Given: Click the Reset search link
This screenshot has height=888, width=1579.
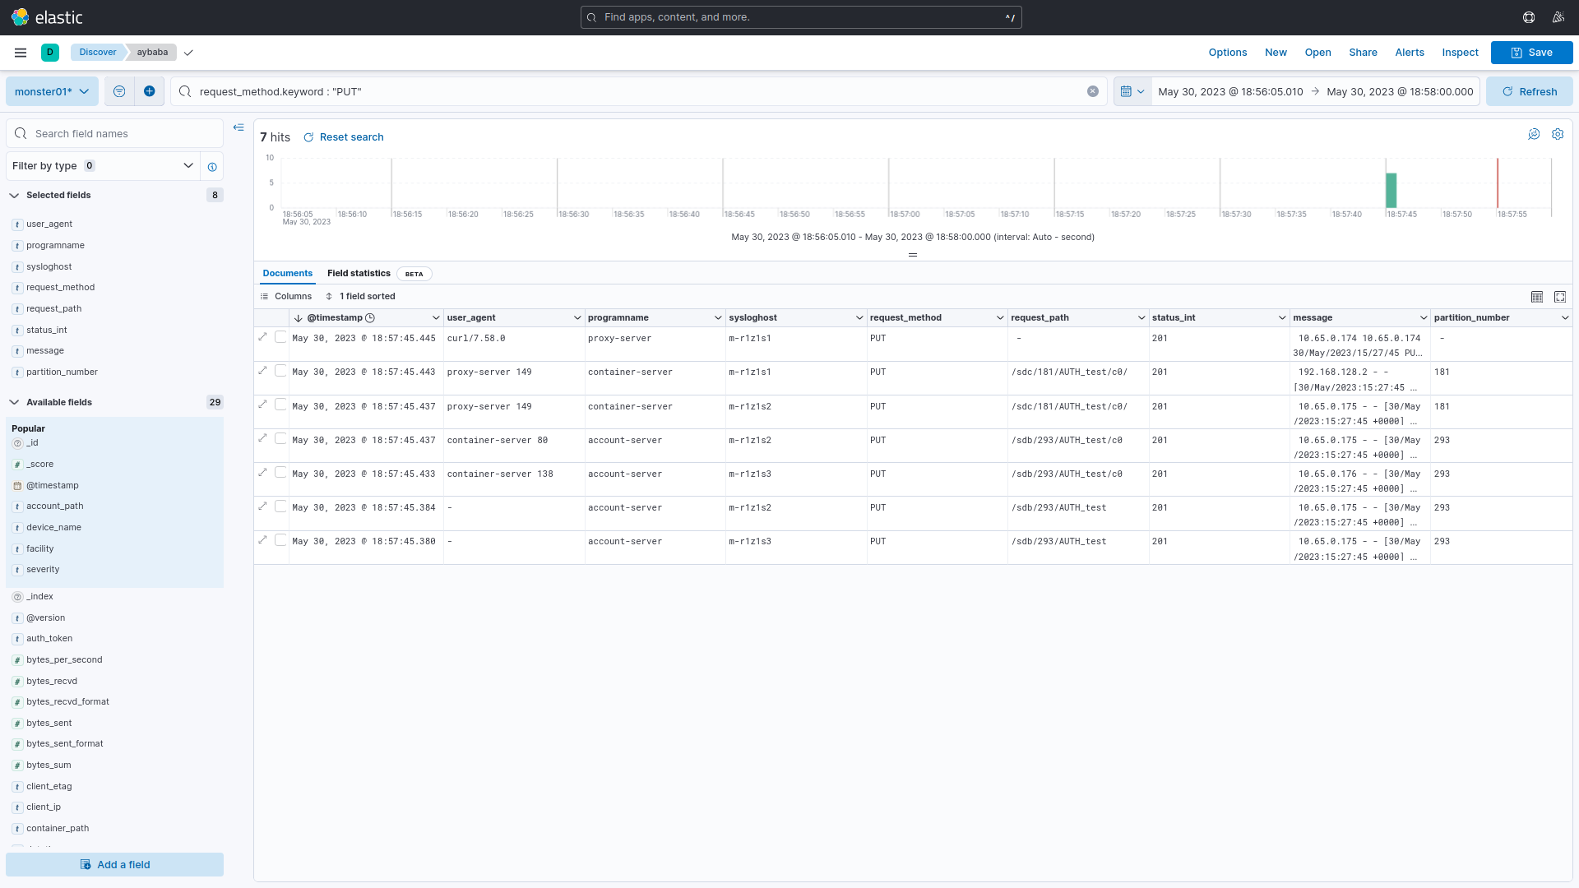Looking at the screenshot, I should coord(344,137).
